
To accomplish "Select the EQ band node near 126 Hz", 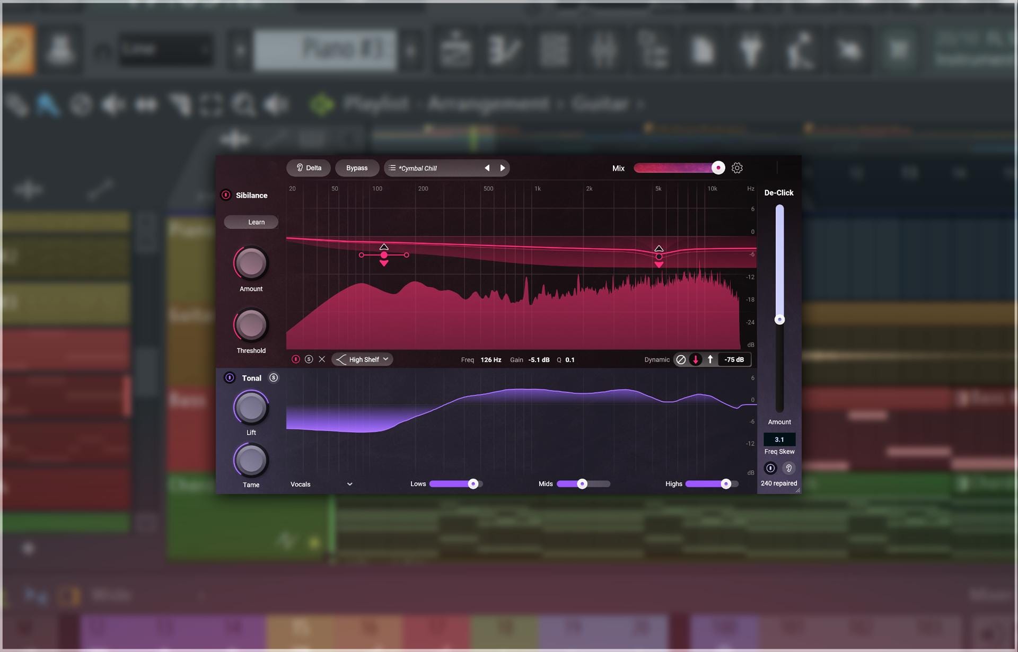I will tap(384, 255).
